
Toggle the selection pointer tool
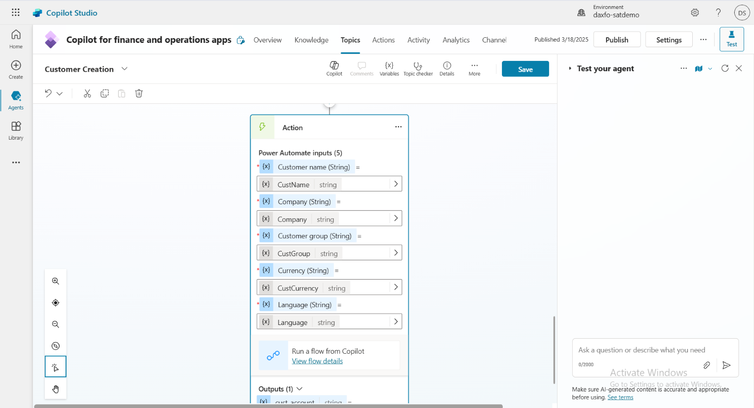point(56,367)
